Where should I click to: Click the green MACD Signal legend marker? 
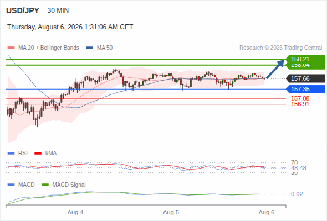tap(45, 185)
